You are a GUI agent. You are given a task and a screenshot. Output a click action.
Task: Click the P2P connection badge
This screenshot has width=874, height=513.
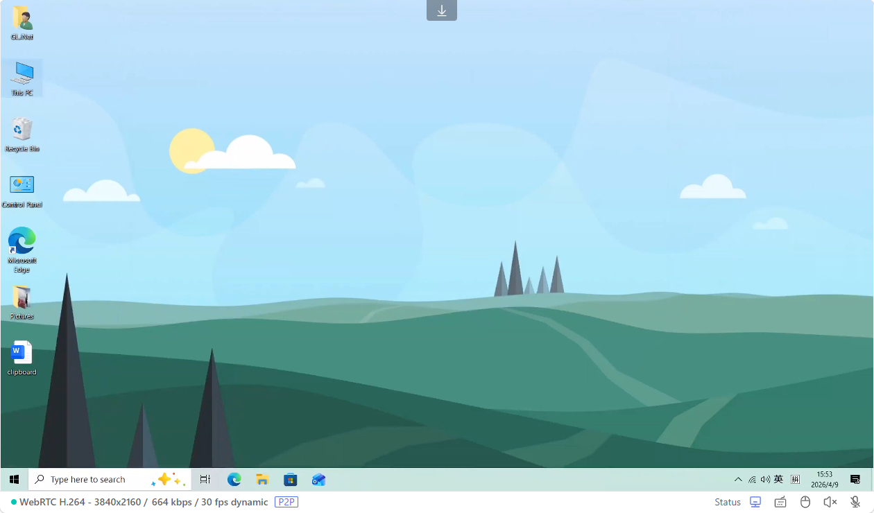286,502
